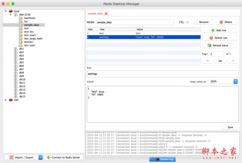Expand the rdm connection arrow
The width and height of the screenshot is (242, 163).
pos(6,100)
